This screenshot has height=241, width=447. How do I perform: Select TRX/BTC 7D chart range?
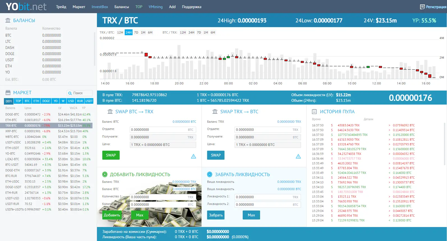(x=136, y=32)
